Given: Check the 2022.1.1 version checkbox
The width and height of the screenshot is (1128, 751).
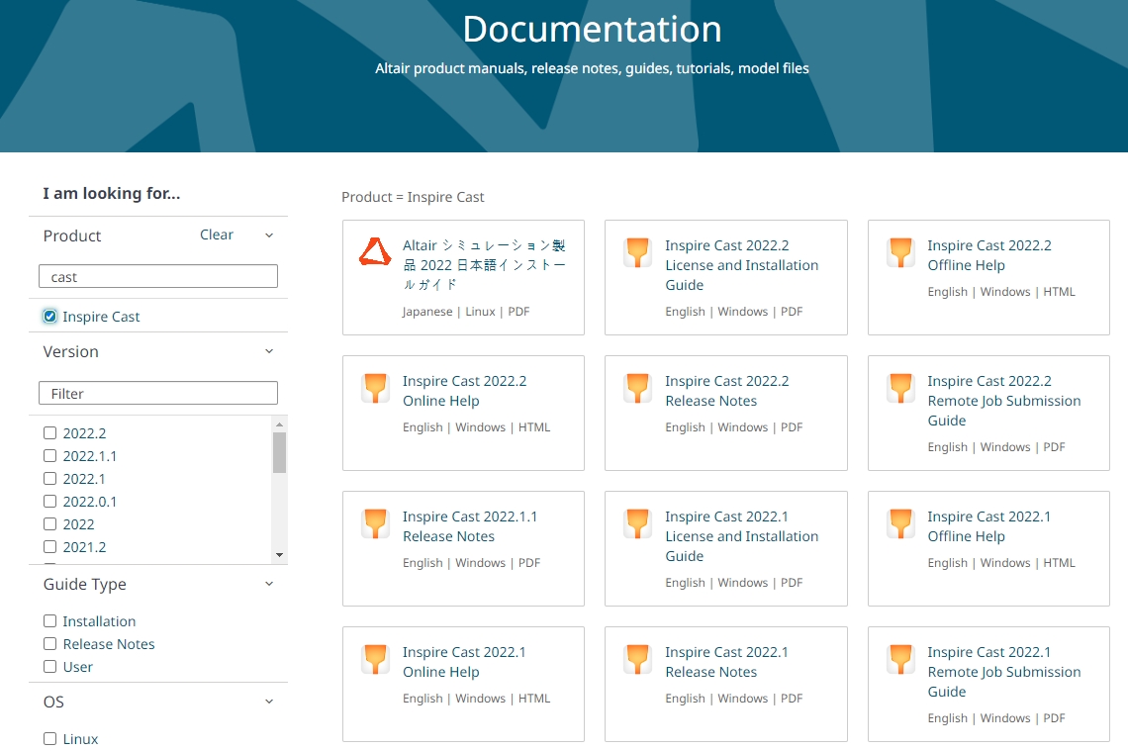Looking at the screenshot, I should click(50, 456).
